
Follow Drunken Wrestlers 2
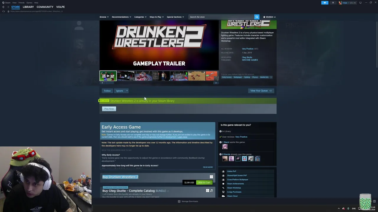pyautogui.click(x=107, y=91)
